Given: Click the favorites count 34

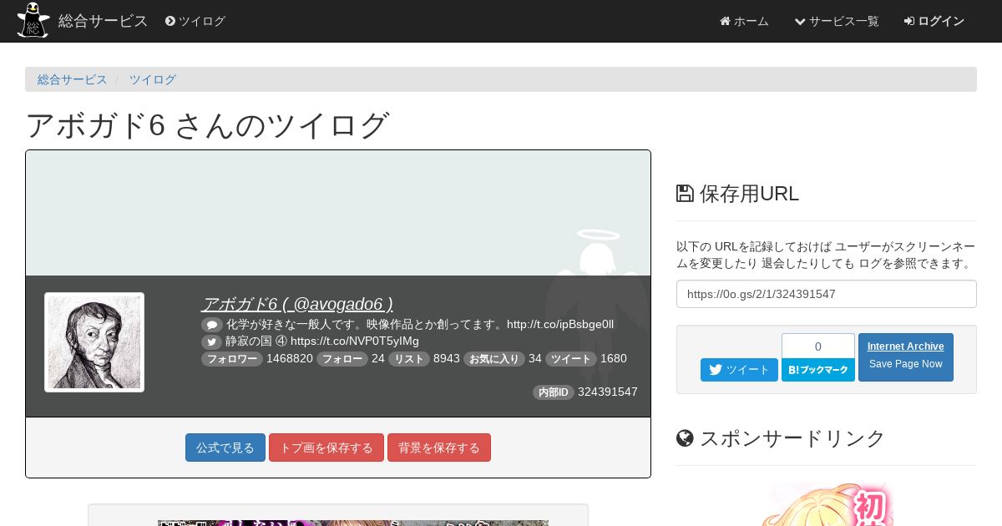Looking at the screenshot, I should point(535,358).
